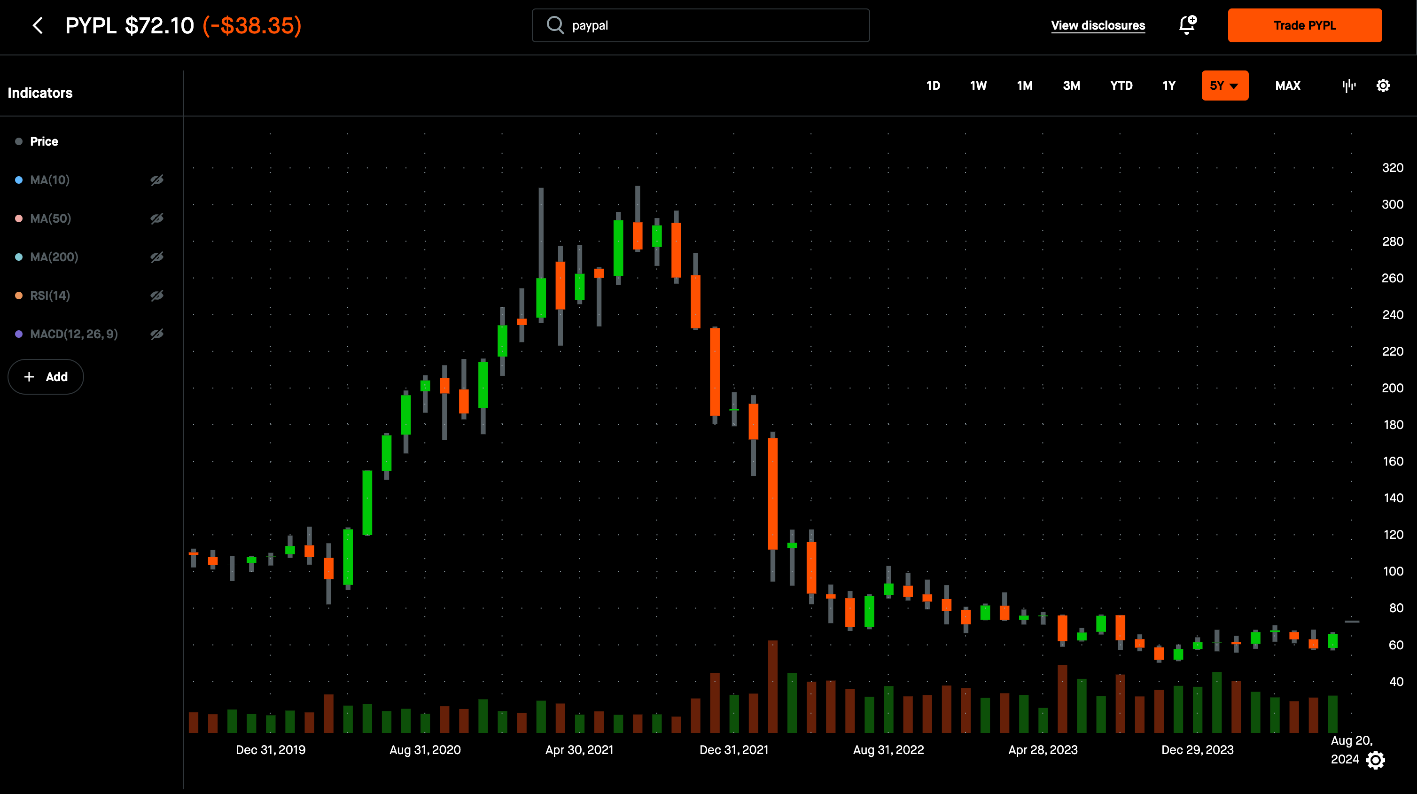Click the 100 price axis label

click(x=1393, y=571)
